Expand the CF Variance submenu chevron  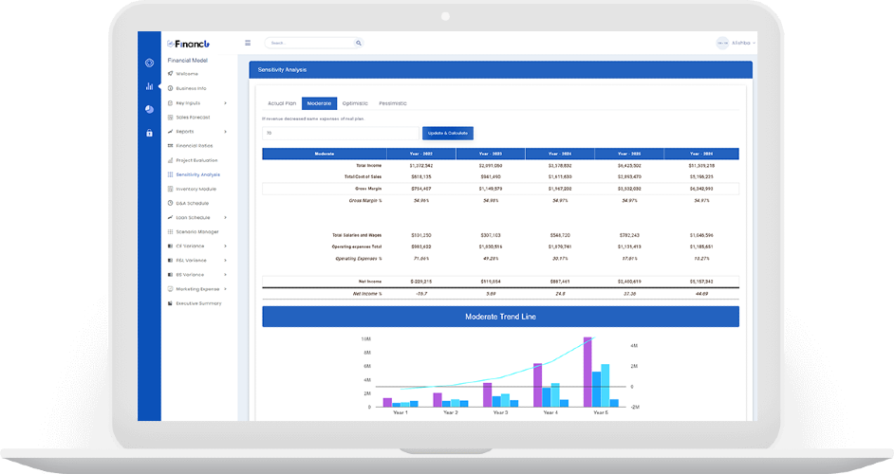click(x=225, y=246)
